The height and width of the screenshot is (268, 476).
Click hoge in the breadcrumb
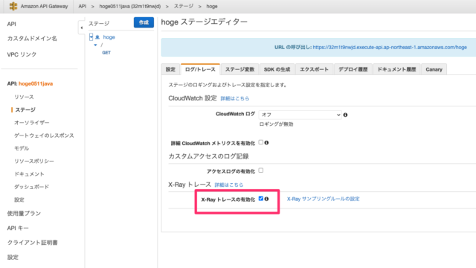(x=212, y=7)
